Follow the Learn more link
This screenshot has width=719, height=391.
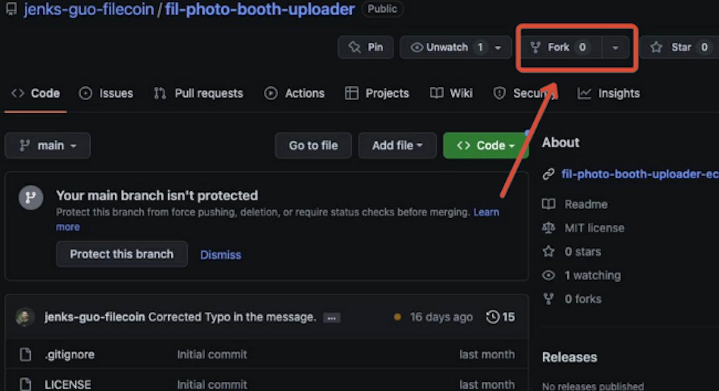click(x=486, y=212)
